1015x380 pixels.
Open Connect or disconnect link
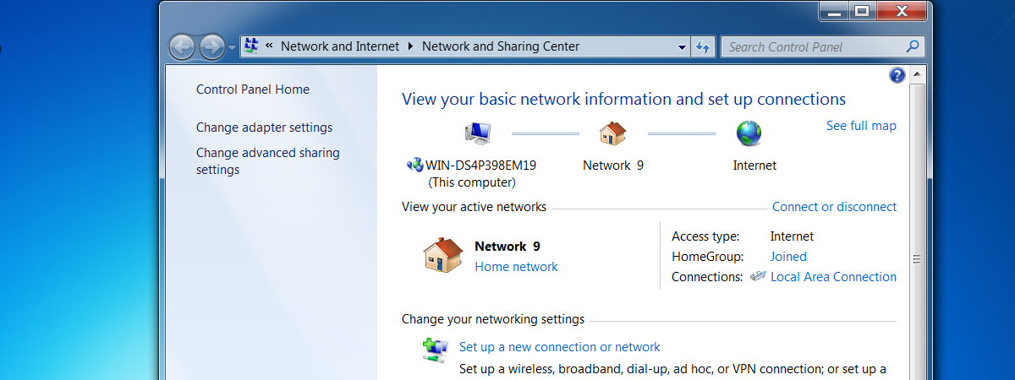(834, 207)
